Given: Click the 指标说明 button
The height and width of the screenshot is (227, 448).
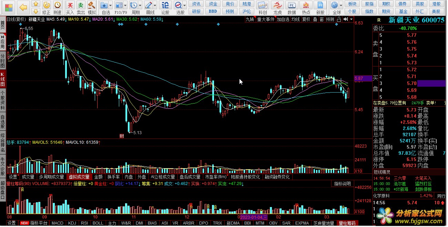Looking at the screenshot, I should pos(343,184).
